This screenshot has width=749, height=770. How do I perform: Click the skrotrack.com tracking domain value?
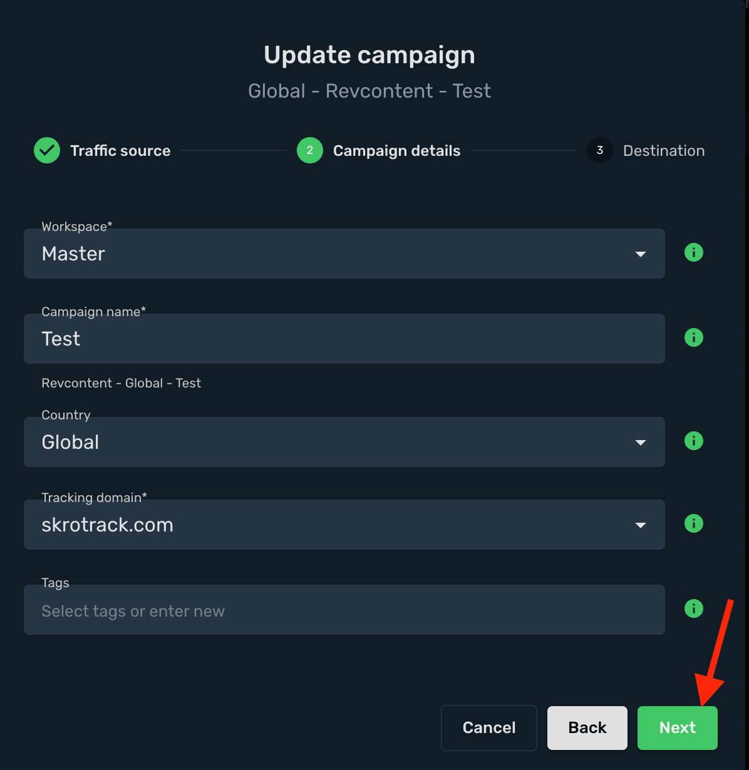pyautogui.click(x=107, y=525)
